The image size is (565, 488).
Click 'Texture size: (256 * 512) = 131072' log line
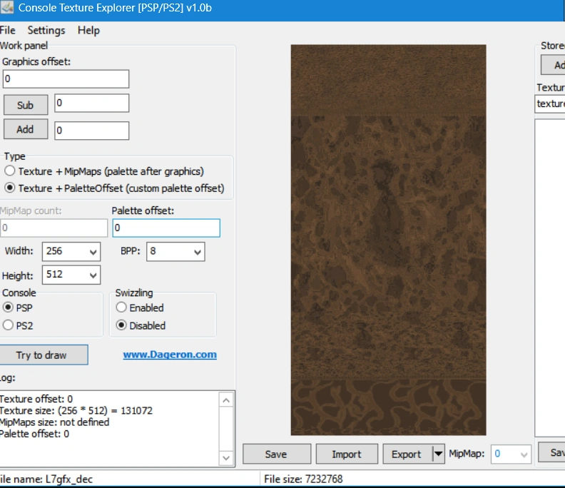76,410
